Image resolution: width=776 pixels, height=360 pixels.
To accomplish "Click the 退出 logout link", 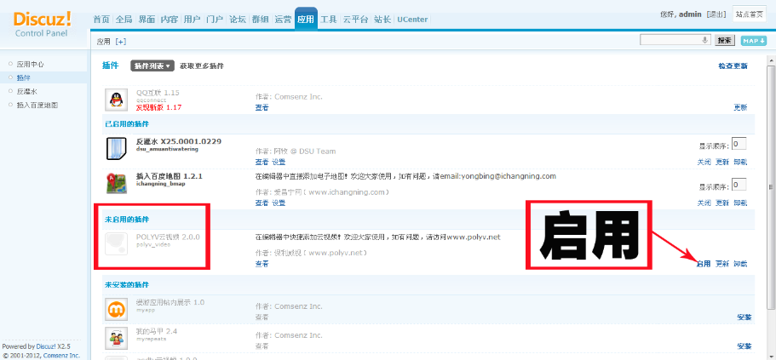I will 716,14.
